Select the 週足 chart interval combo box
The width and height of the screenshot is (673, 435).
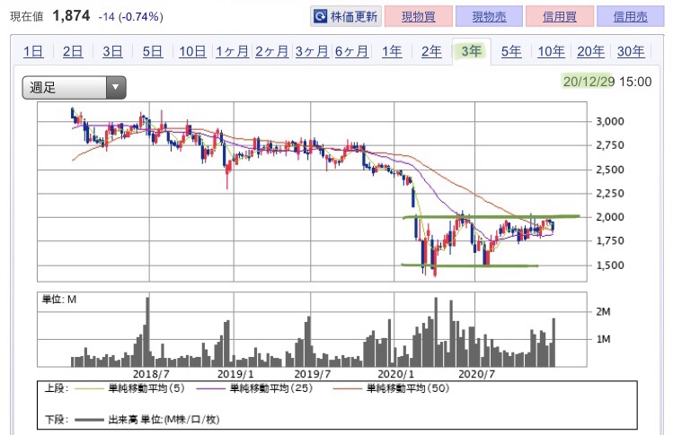coord(74,87)
